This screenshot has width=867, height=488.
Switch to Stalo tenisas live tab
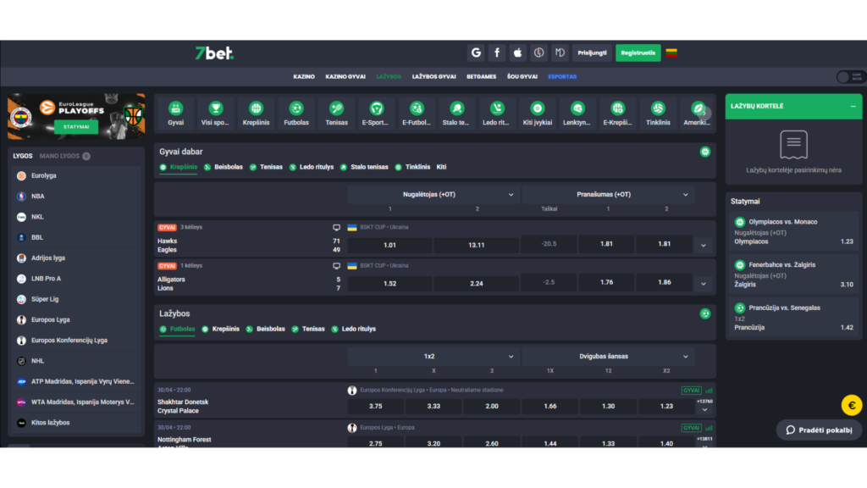(364, 167)
